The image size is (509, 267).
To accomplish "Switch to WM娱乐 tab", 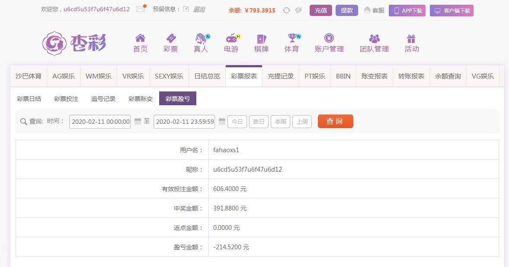I will 98,76.
